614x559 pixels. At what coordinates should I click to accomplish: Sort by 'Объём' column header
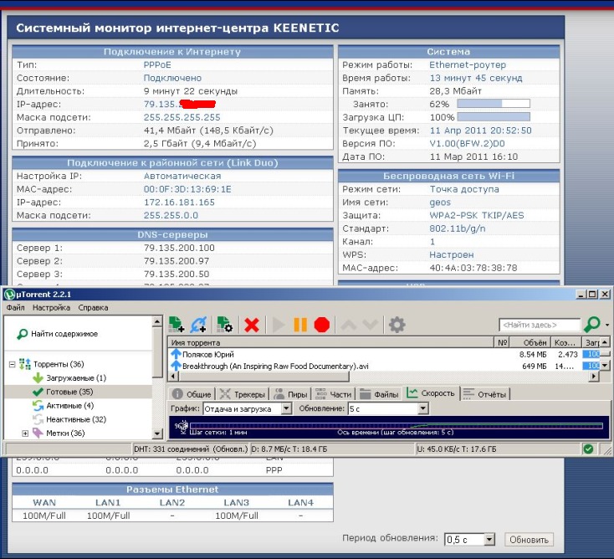(x=530, y=342)
